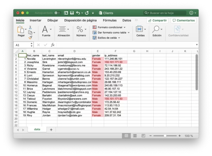Open the insert function fx icon
The image size is (212, 156).
(x=52, y=45)
